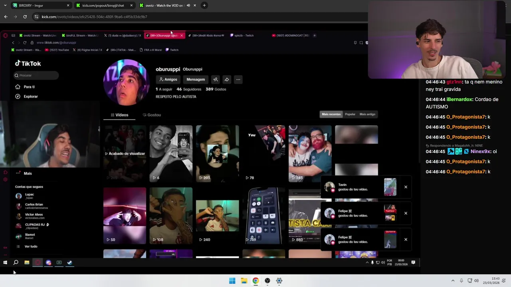The height and width of the screenshot is (287, 511).
Task: Select the #DOMINGOAT YouTube tab
Action: pos(291,35)
